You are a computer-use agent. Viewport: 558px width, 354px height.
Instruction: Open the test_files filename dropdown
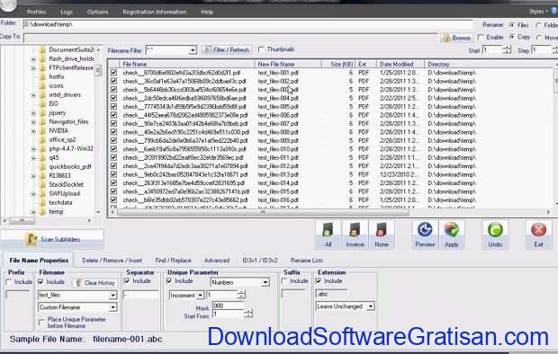click(x=112, y=295)
